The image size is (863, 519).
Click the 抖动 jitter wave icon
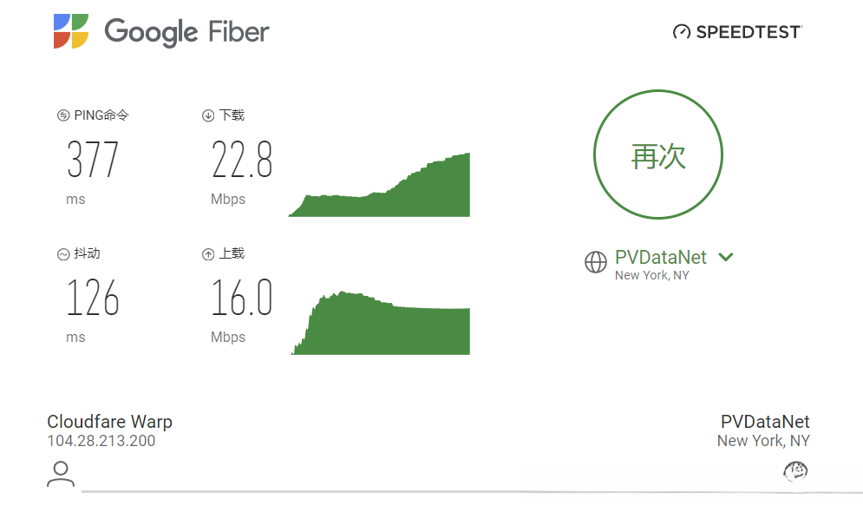coord(63,254)
